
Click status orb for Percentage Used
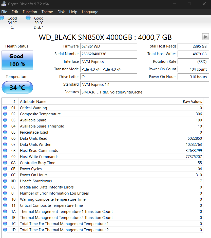tap(5, 132)
